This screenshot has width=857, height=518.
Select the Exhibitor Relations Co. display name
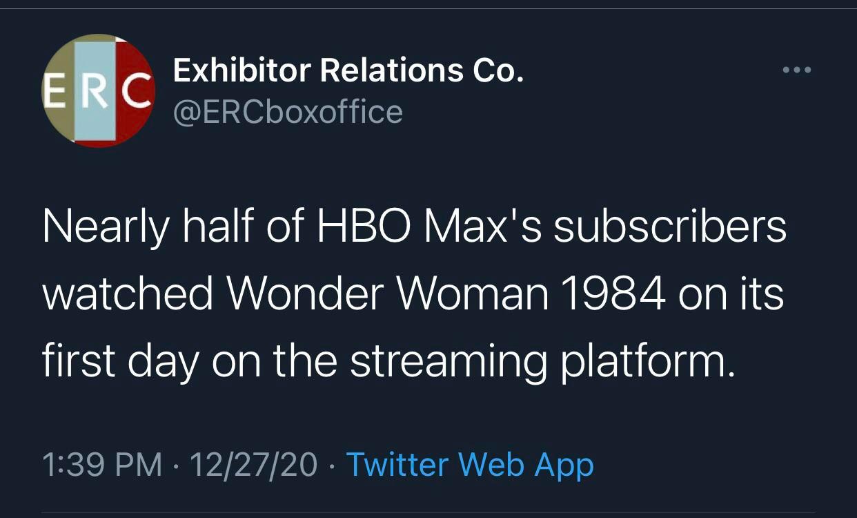[348, 68]
